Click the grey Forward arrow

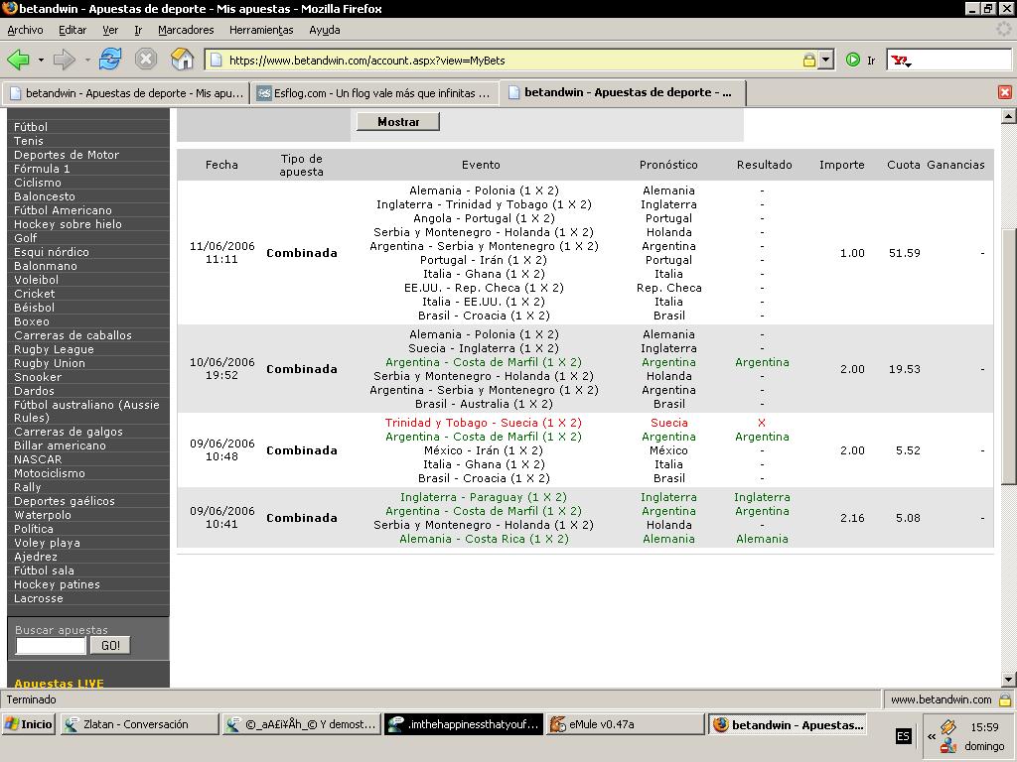65,61
